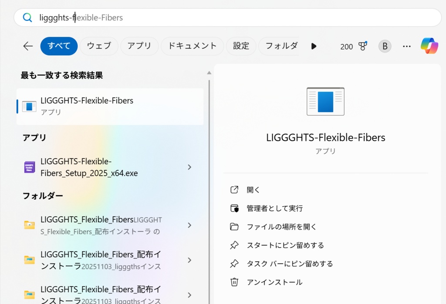
Task: Click the Microsoft Rewards trophy icon
Action: [362, 46]
